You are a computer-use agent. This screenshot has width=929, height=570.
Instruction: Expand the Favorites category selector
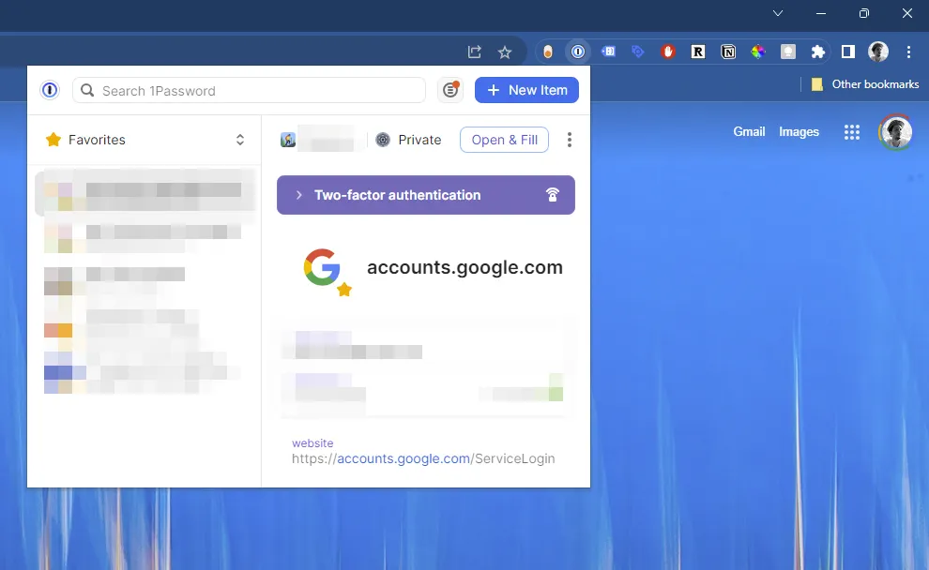[145, 140]
